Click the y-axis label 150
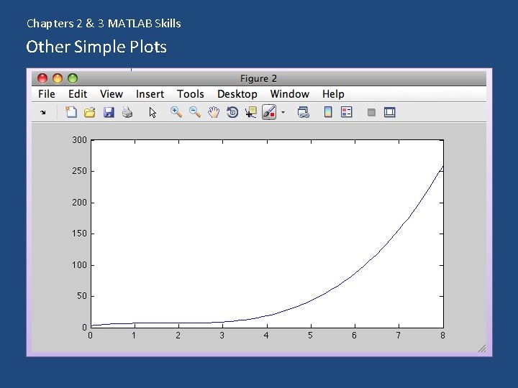This screenshot has height=388, width=518. coord(79,234)
